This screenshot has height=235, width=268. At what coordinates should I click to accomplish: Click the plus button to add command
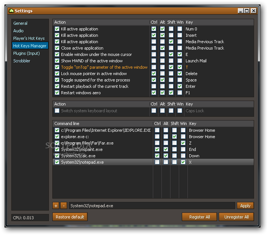pos(56,206)
